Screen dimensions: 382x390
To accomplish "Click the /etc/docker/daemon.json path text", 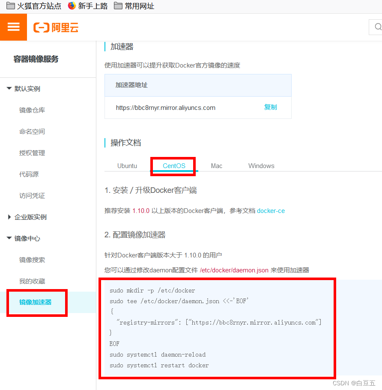I will (x=234, y=270).
